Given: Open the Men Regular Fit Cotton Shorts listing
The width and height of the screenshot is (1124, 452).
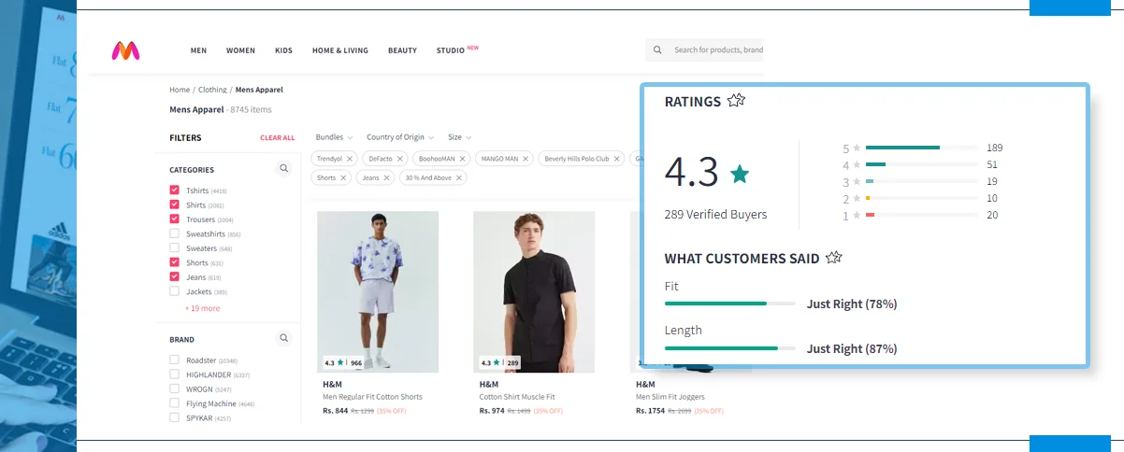Looking at the screenshot, I should click(372, 397).
